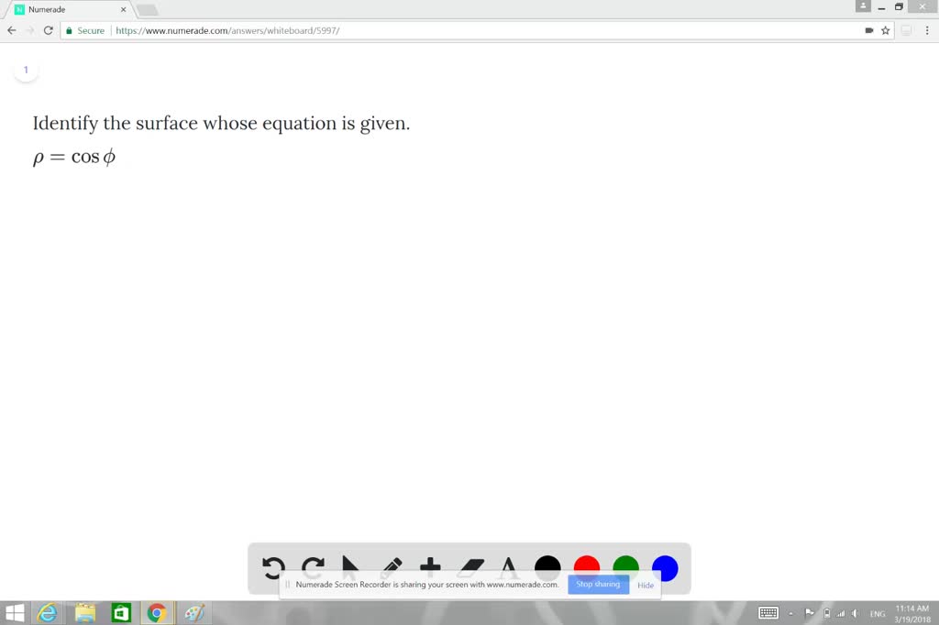The width and height of the screenshot is (939, 625).
Task: Choose the pointer selection tool
Action: pos(351,564)
